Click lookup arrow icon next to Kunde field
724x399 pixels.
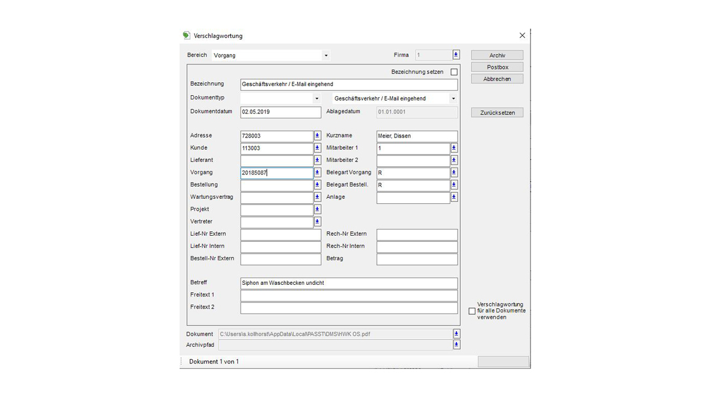pyautogui.click(x=317, y=148)
